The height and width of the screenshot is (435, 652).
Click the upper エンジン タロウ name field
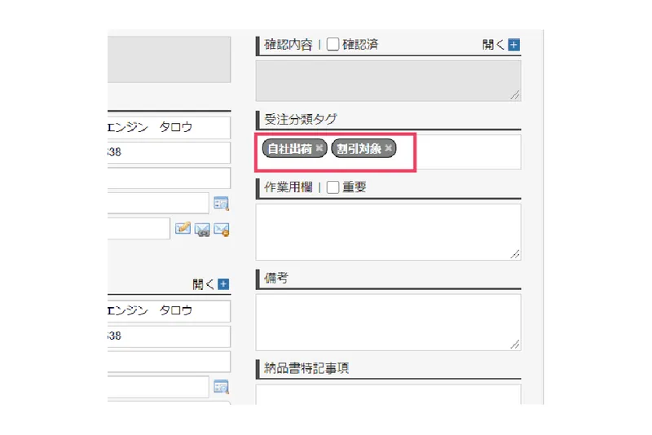pyautogui.click(x=169, y=128)
